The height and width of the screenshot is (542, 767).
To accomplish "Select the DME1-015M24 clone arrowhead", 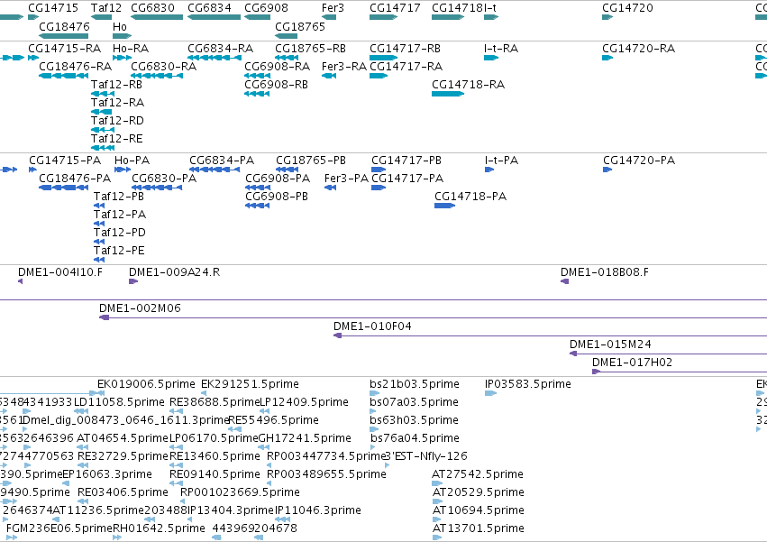I will (573, 354).
